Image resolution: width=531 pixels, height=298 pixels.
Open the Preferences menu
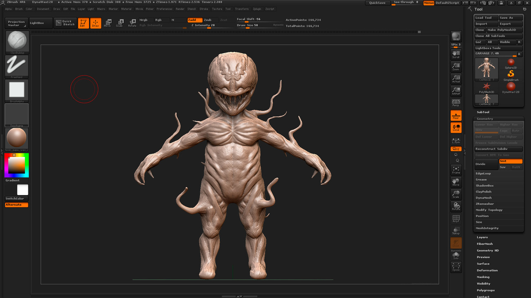(x=164, y=9)
